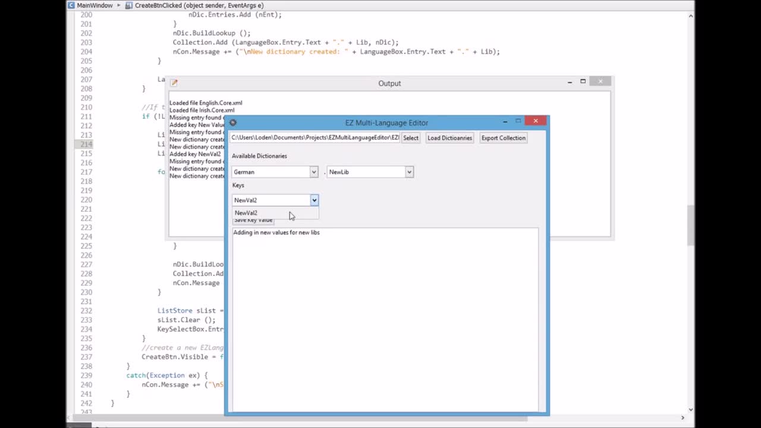Expand the Keys dropdown showing NewVal2

point(314,200)
